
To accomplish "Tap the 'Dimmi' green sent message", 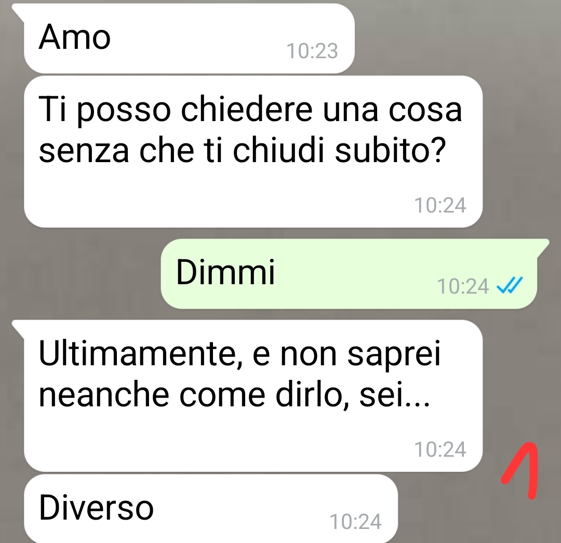I will pyautogui.click(x=349, y=274).
